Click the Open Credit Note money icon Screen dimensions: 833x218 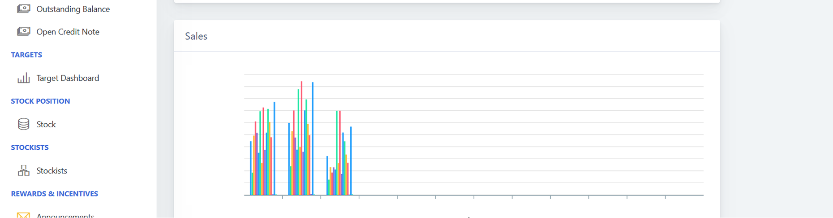click(x=24, y=31)
